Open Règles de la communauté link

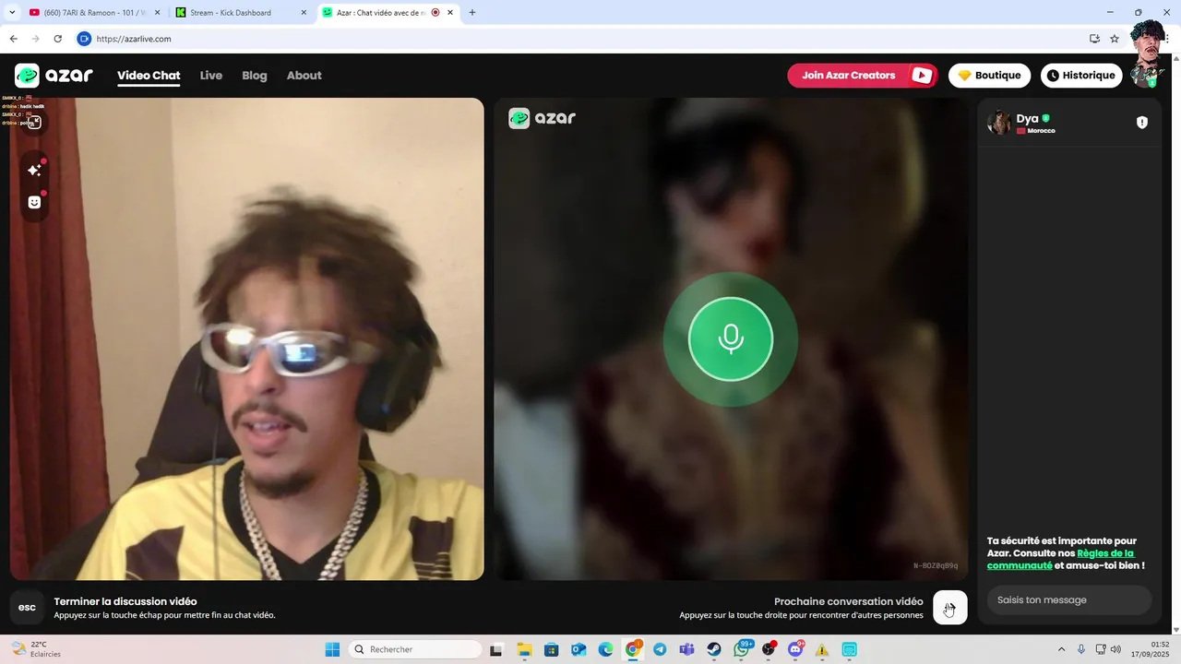[1060, 559]
